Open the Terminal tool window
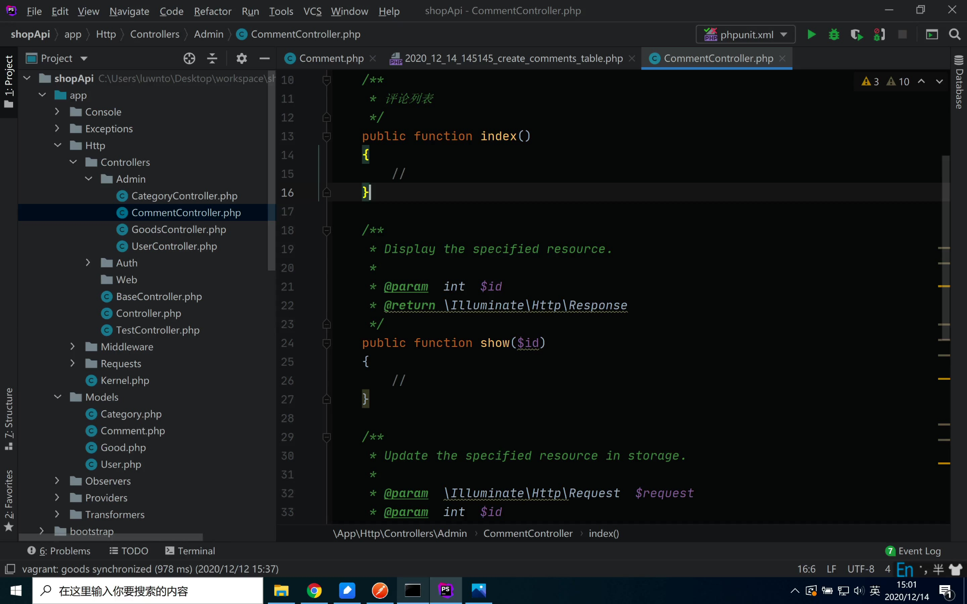The width and height of the screenshot is (967, 604). [x=190, y=551]
